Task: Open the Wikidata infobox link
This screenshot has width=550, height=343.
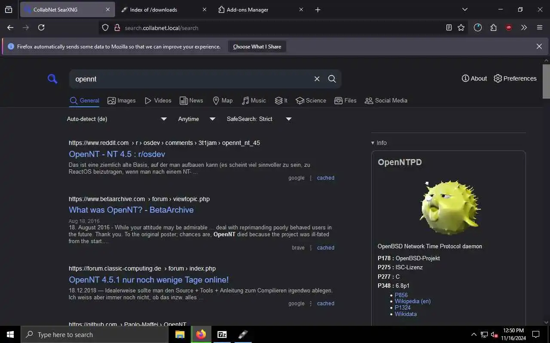Action: click(406, 314)
